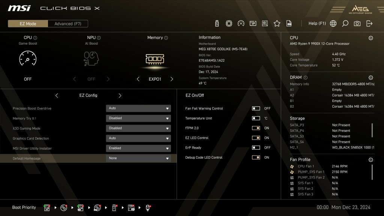The image size is (384, 216).
Task: Toggle the EZ LED Control switch
Action: tap(256, 138)
